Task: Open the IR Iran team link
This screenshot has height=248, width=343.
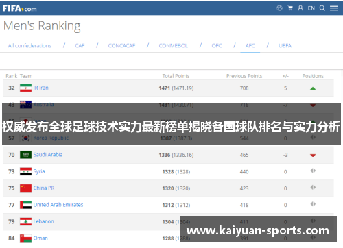Action: 41,88
